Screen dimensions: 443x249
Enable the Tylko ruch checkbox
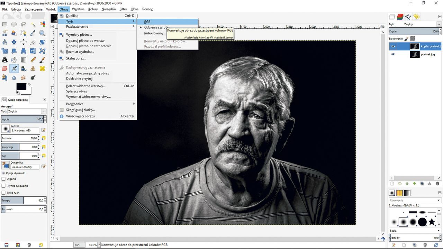[x=3, y=193]
